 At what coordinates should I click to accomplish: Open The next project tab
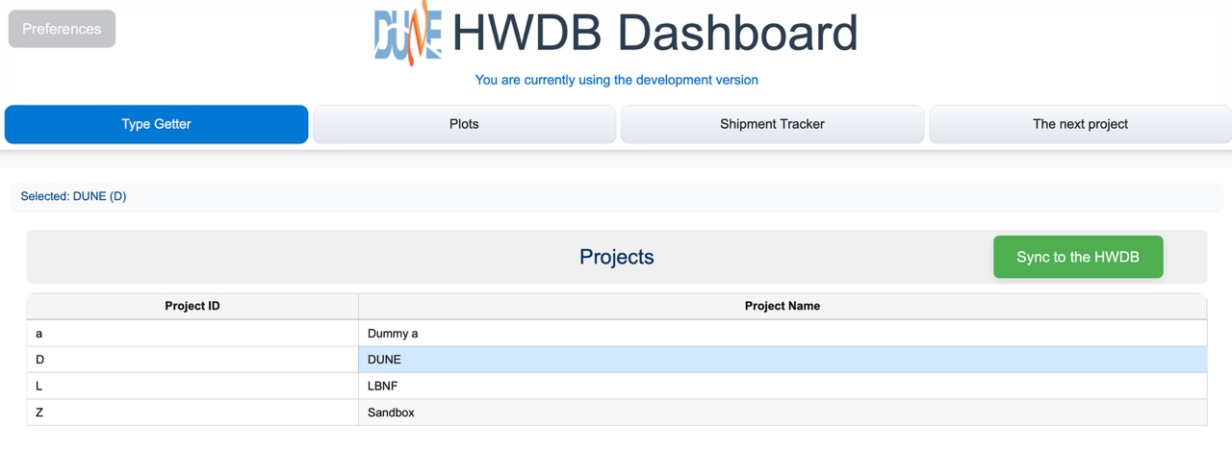tap(1080, 124)
